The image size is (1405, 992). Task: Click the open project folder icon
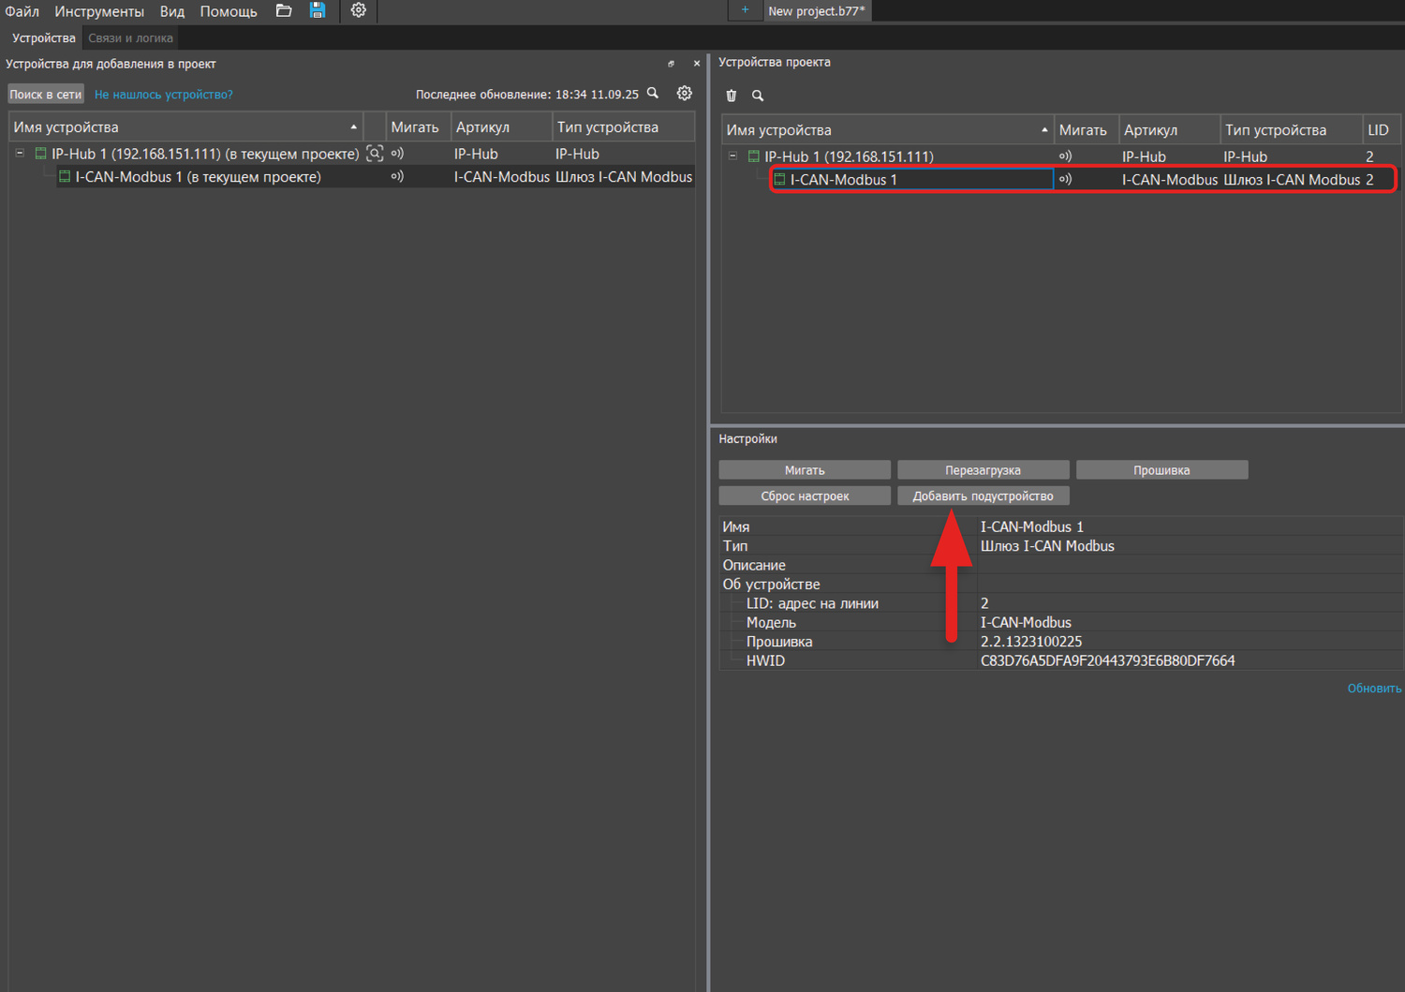pos(284,11)
